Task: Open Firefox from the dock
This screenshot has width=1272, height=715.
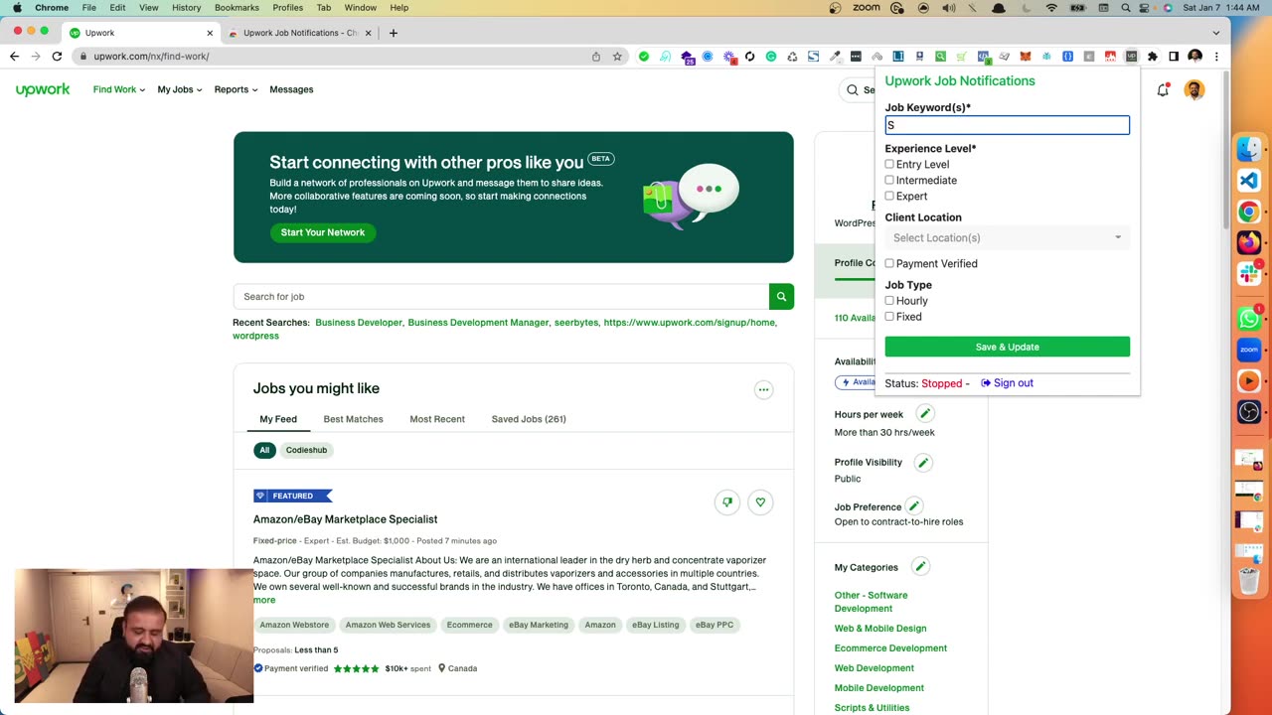Action: [1249, 242]
